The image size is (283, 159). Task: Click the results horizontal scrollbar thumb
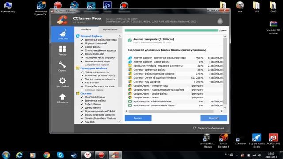[x=171, y=111]
